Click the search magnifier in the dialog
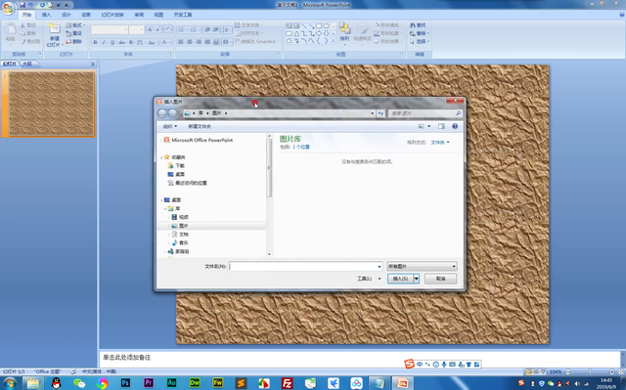This screenshot has width=626, height=390. click(459, 113)
